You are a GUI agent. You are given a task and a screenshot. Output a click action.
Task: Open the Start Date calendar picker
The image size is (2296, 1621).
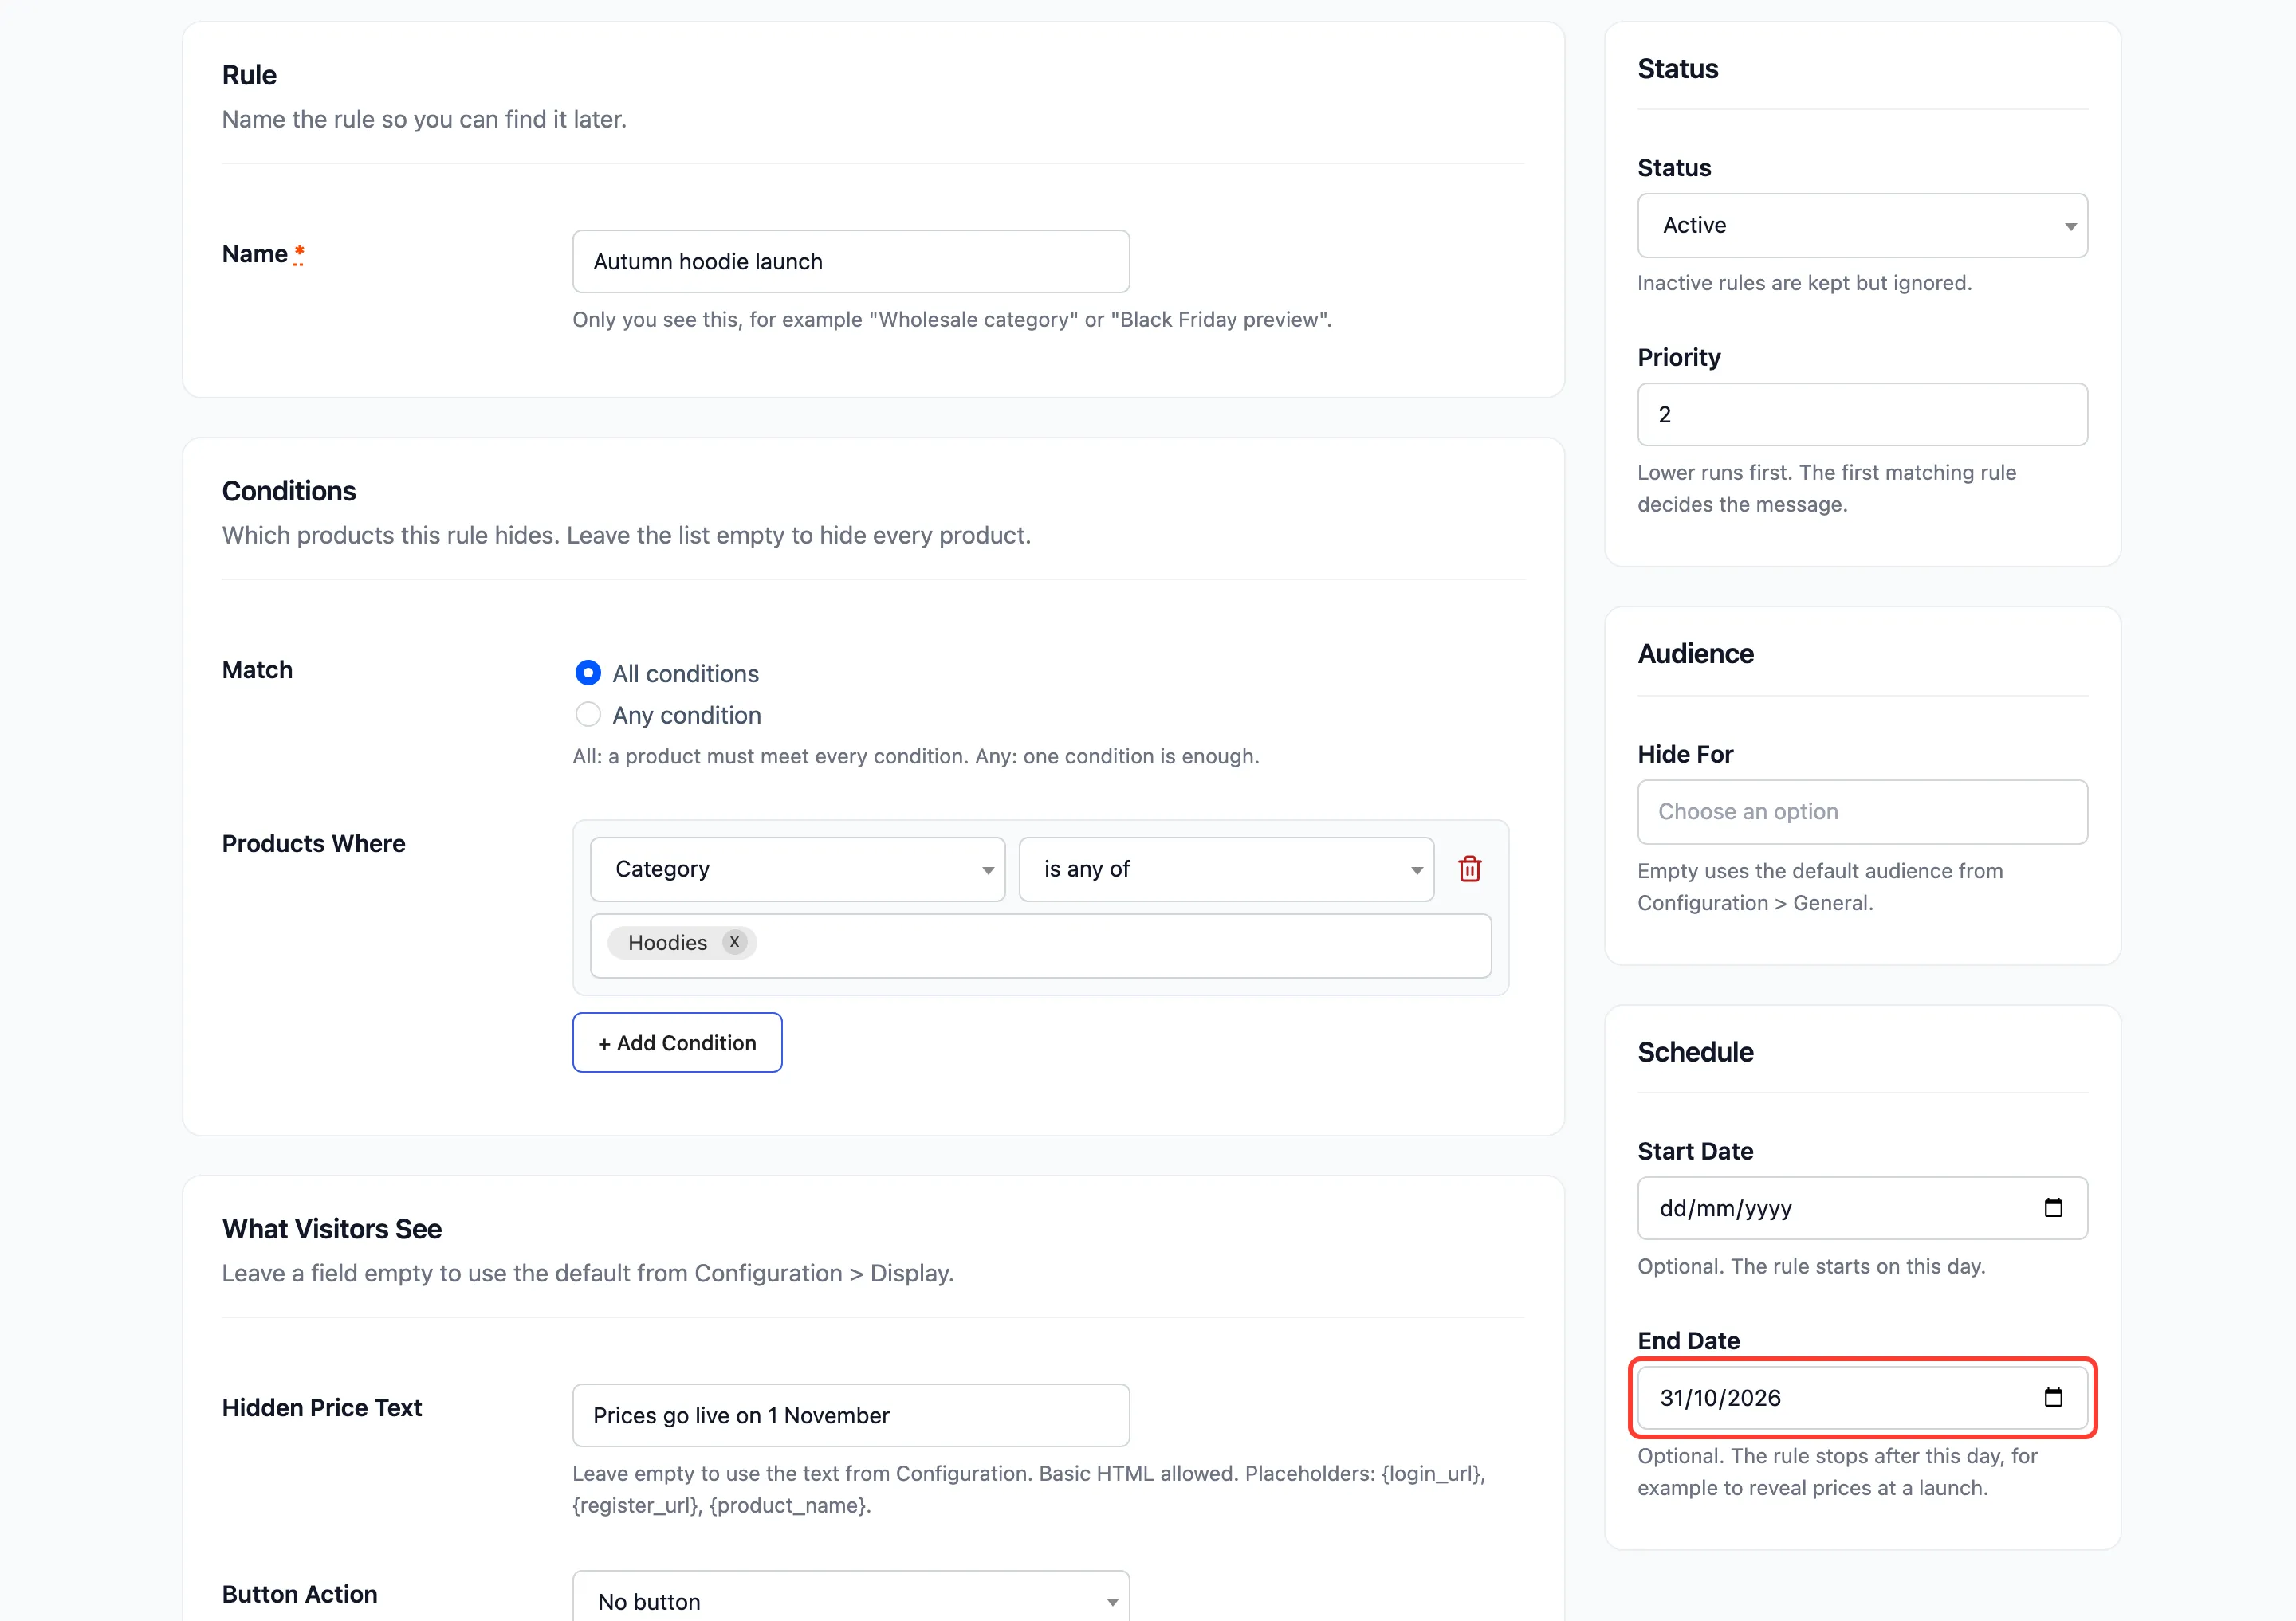pos(2053,1207)
